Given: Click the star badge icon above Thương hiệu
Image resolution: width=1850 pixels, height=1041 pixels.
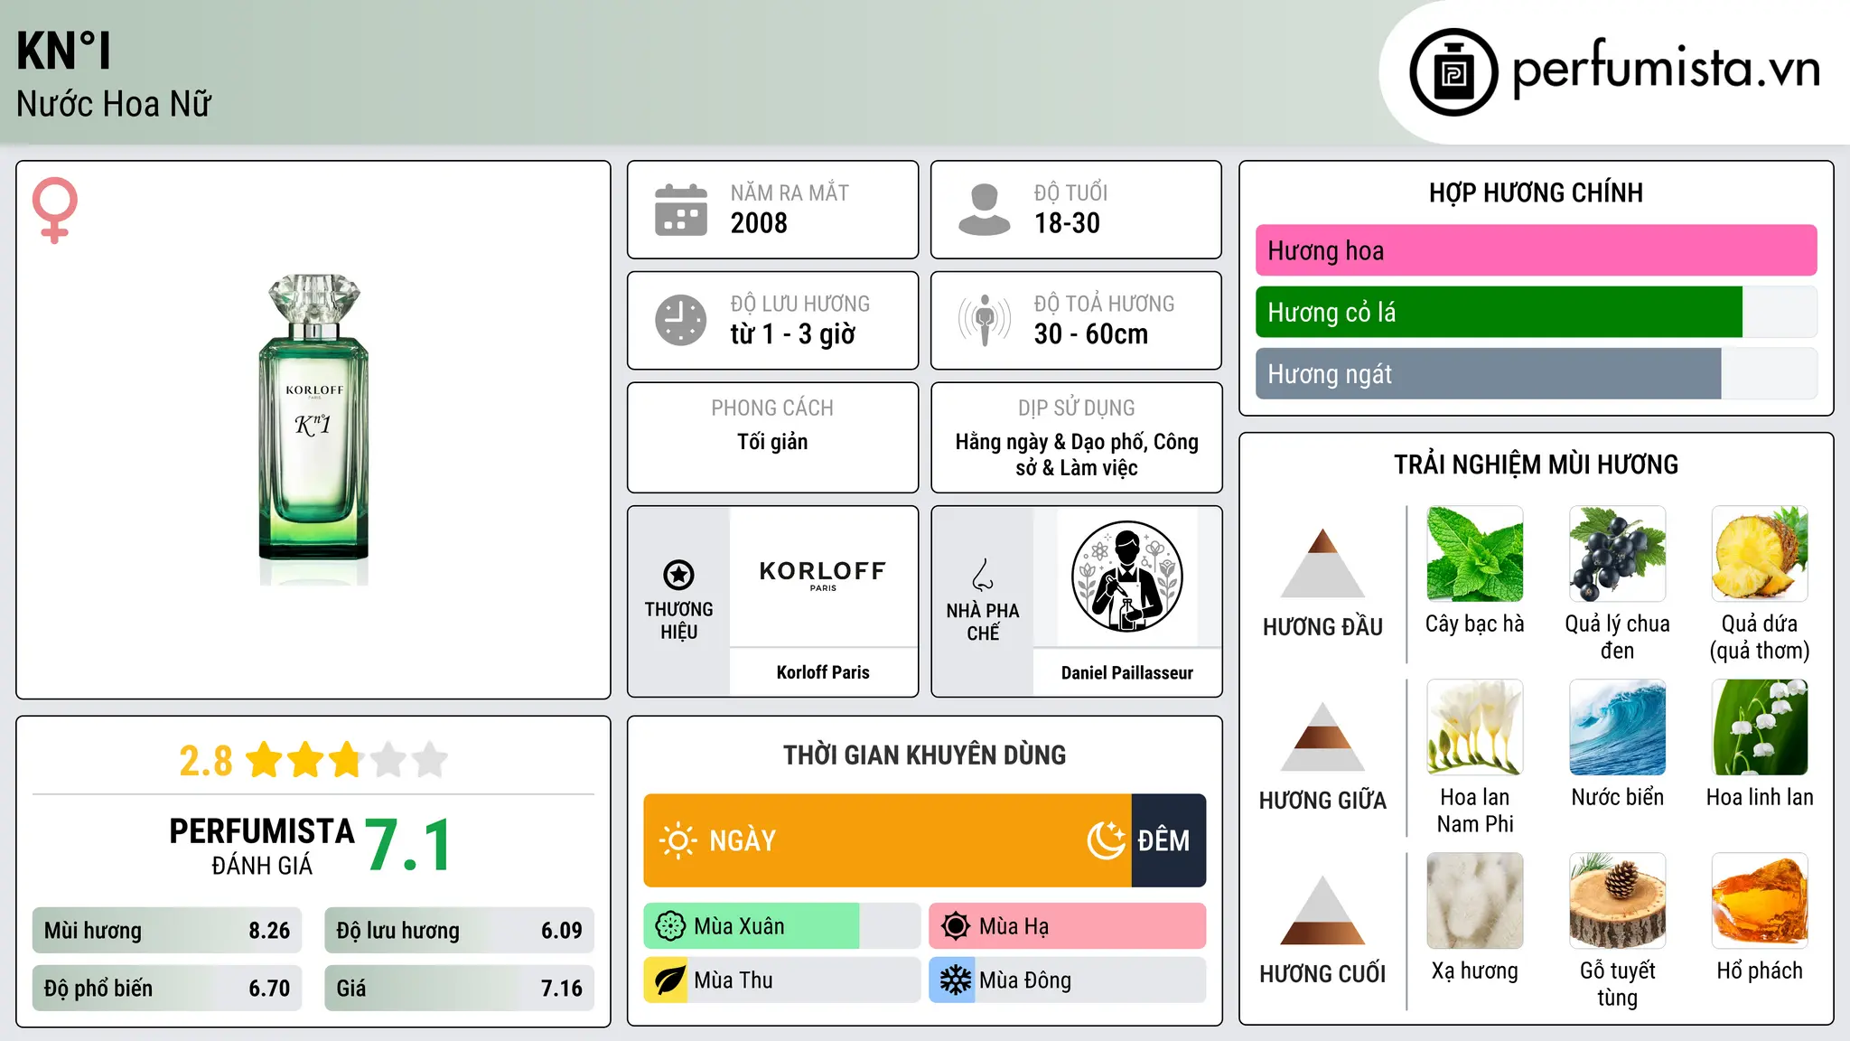Looking at the screenshot, I should (678, 574).
